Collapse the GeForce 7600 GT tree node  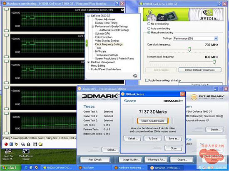coord(88,16)
